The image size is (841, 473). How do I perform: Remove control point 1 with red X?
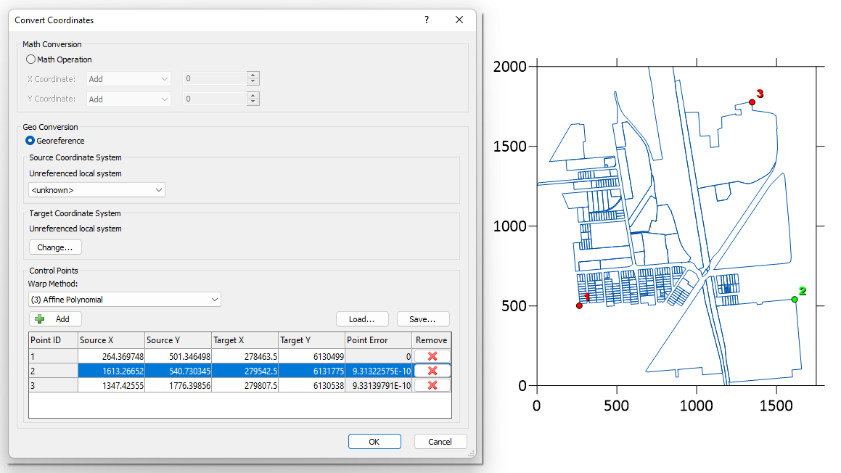coord(432,356)
